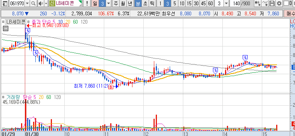Click the 45,169주(444.88%) volume readout
The image size is (295, 136).
21,102
